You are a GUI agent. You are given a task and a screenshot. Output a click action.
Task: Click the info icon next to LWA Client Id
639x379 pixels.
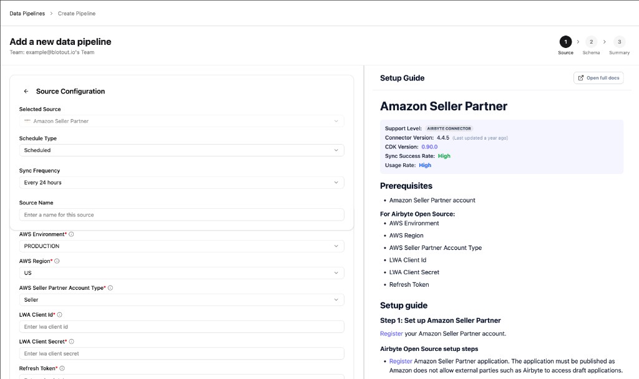(x=59, y=315)
